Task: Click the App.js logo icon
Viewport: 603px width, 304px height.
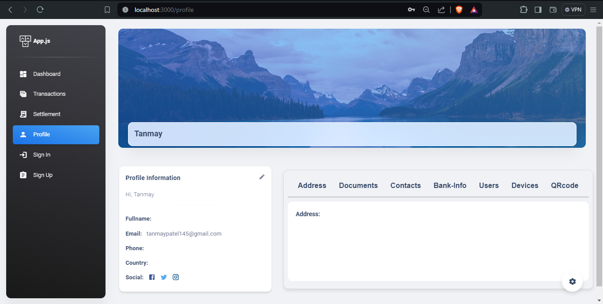Action: (x=25, y=41)
